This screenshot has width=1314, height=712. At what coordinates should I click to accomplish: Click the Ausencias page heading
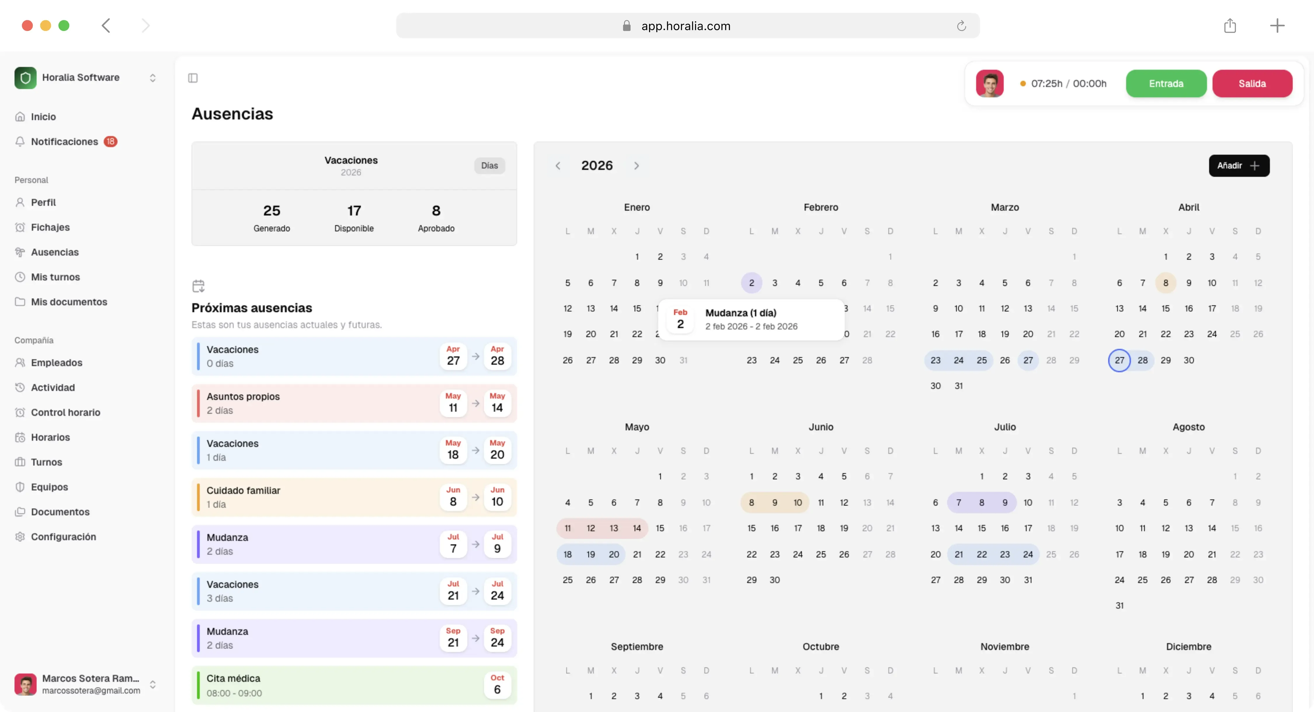(232, 114)
